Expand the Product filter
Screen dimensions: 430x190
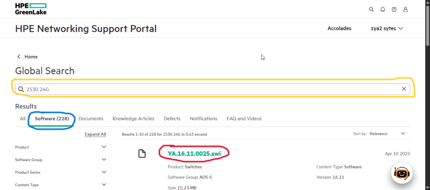pos(60,147)
